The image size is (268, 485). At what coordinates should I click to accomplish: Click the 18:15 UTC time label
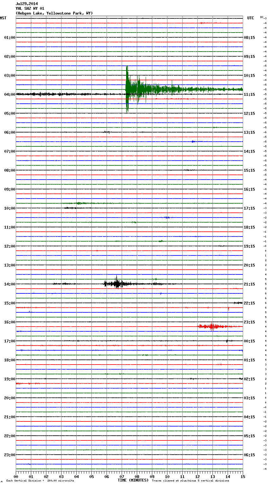tap(249, 227)
